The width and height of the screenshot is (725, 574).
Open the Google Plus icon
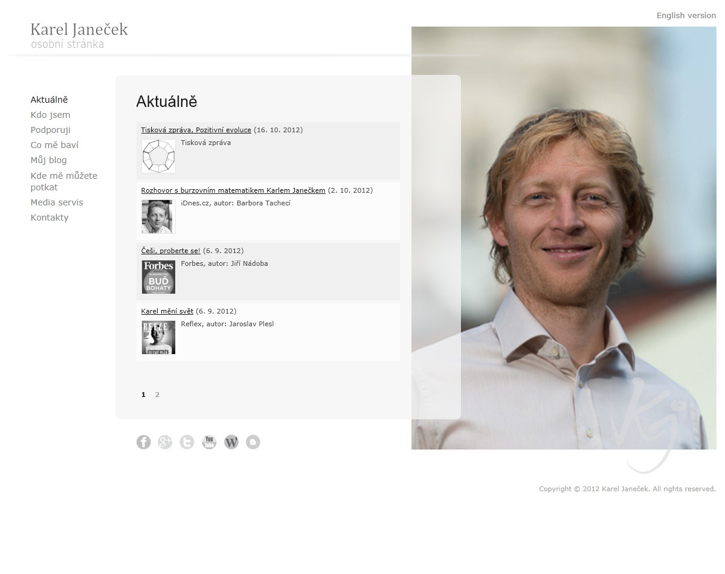click(x=165, y=442)
